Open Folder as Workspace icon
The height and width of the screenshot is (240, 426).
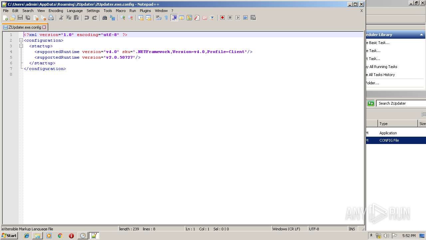click(x=205, y=18)
